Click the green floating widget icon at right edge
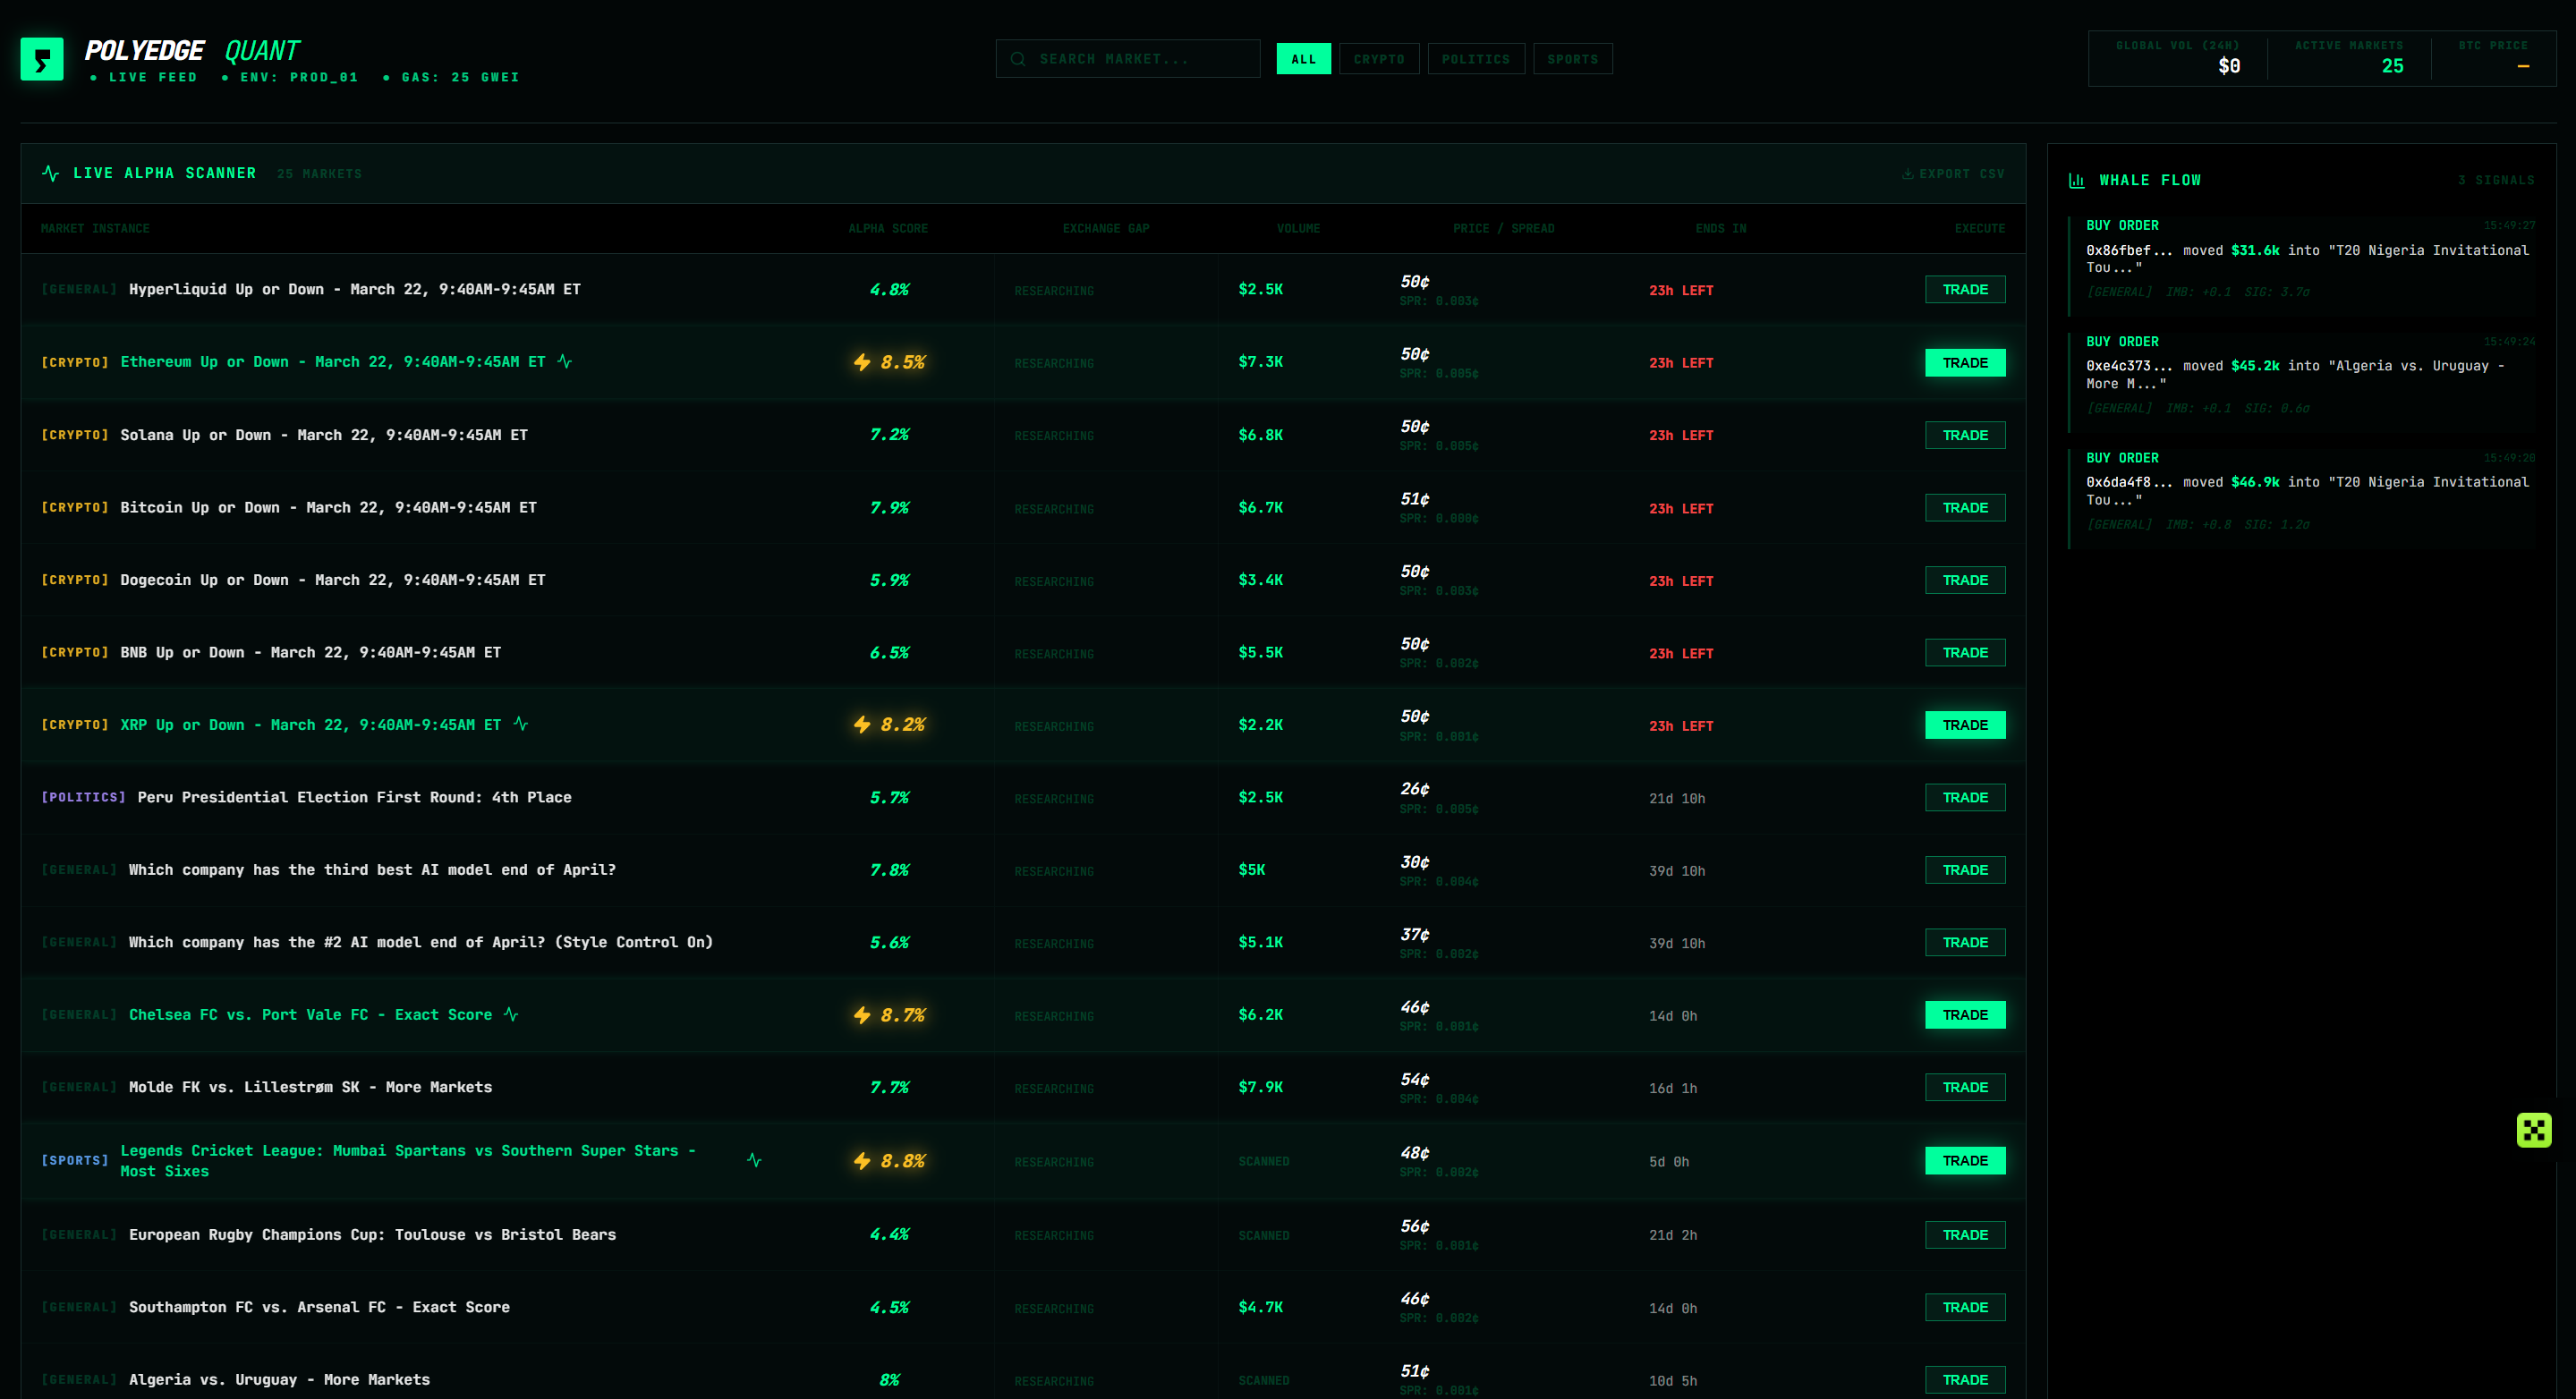This screenshot has height=1399, width=2576. click(x=2533, y=1130)
